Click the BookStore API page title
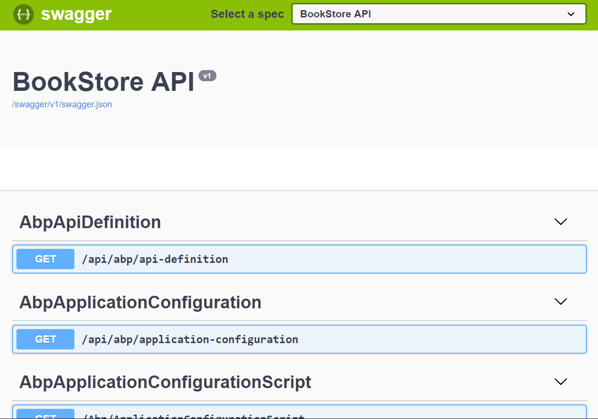Image resolution: width=598 pixels, height=419 pixels. click(103, 81)
